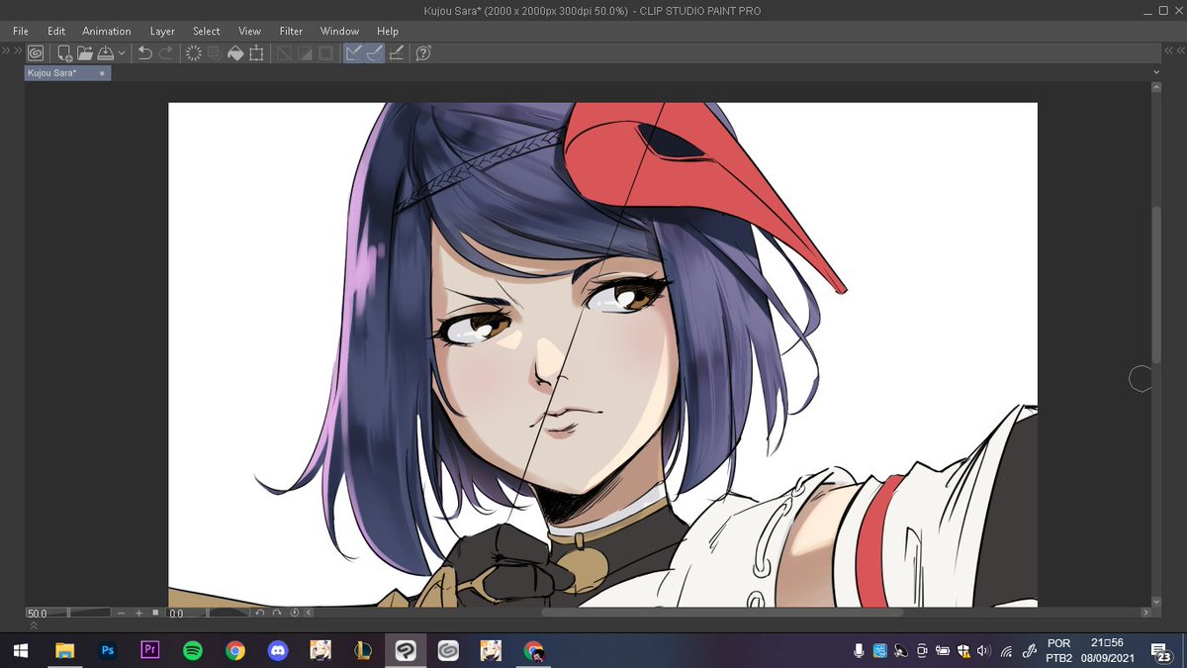Click the fit to screen square button
Image resolution: width=1187 pixels, height=668 pixels.
tap(155, 614)
